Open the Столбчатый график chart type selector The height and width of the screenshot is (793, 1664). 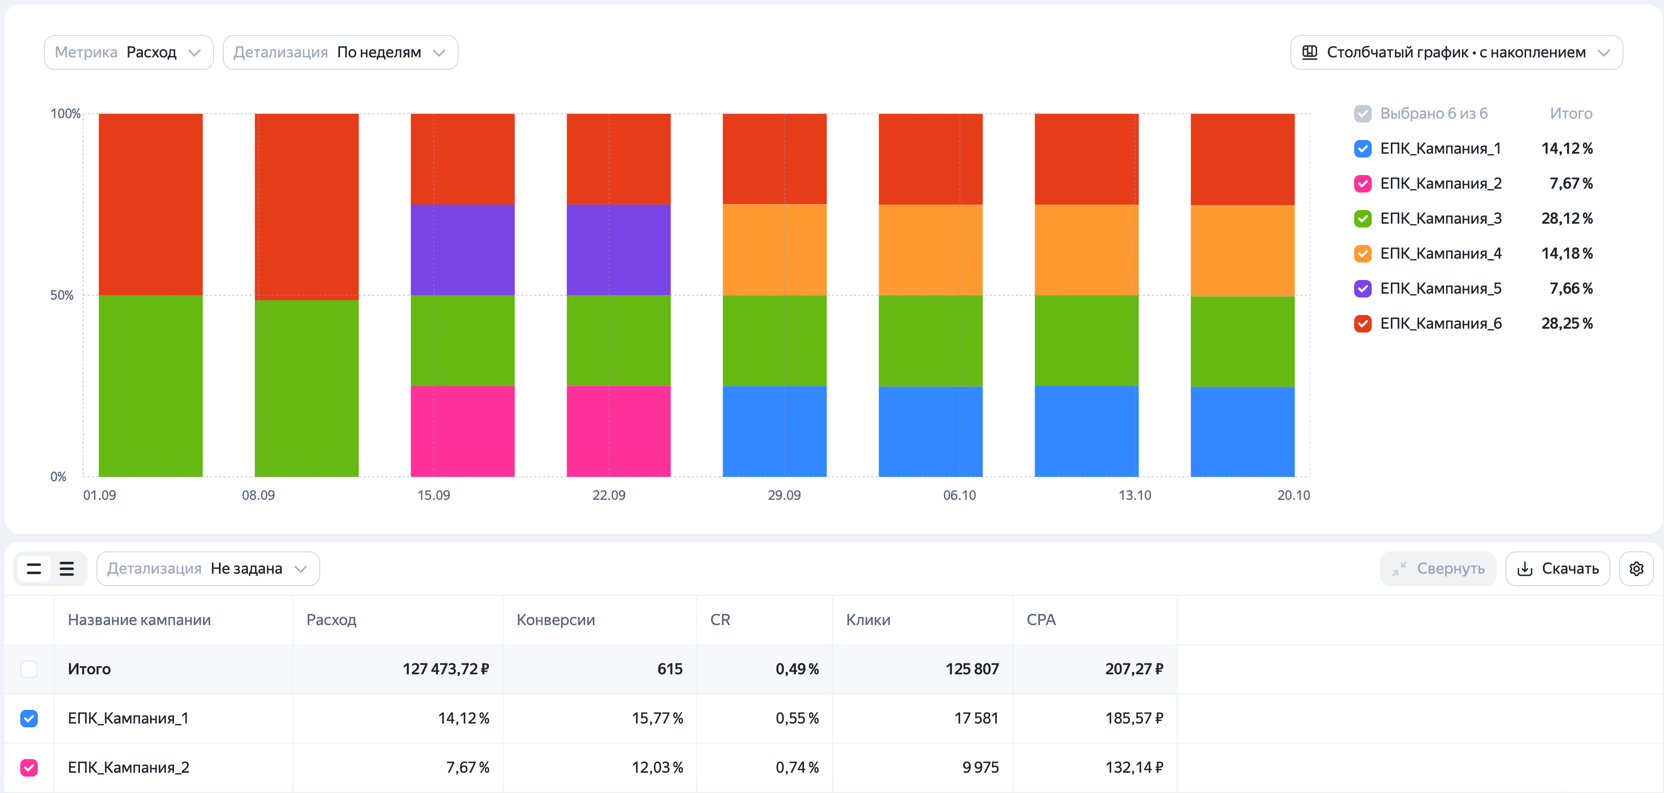coord(1456,53)
